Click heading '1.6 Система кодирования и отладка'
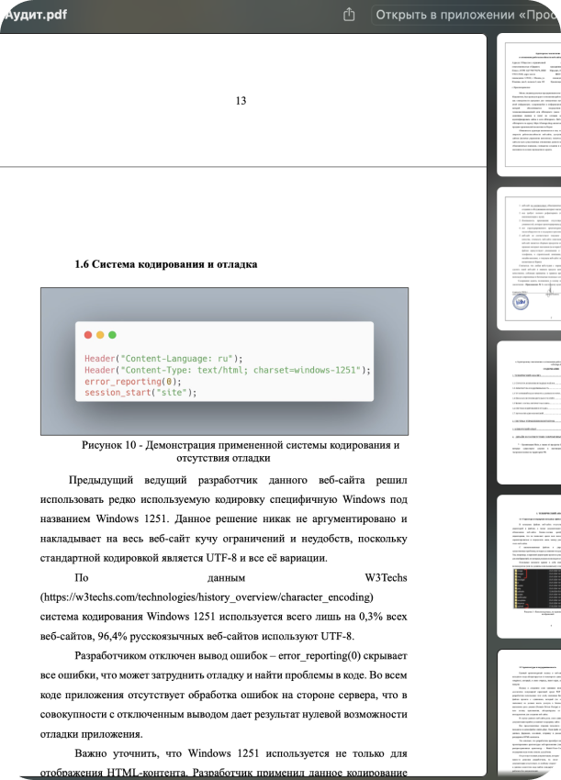The height and width of the screenshot is (780, 561). pos(166,264)
